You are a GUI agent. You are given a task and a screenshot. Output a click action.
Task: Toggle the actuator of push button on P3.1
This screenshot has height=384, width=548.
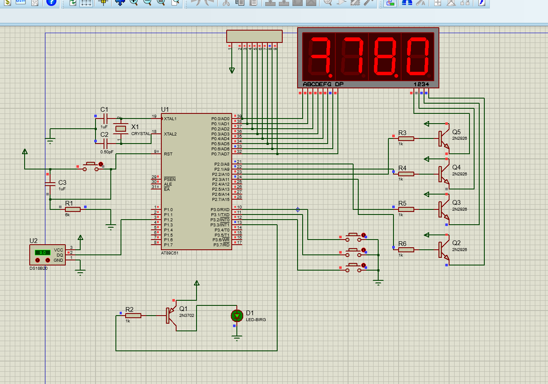coord(363,251)
